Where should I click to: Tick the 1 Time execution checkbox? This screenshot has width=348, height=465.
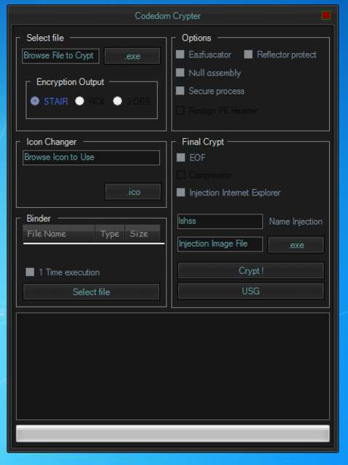(30, 272)
